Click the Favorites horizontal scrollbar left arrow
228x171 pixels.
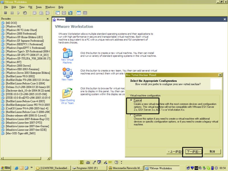2,158
